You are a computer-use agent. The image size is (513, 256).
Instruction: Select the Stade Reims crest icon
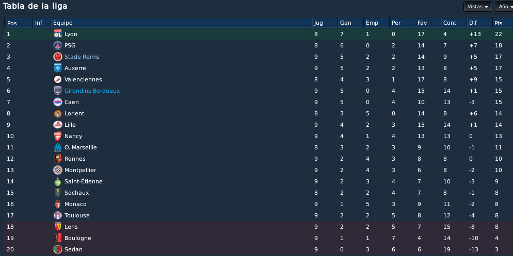(58, 57)
